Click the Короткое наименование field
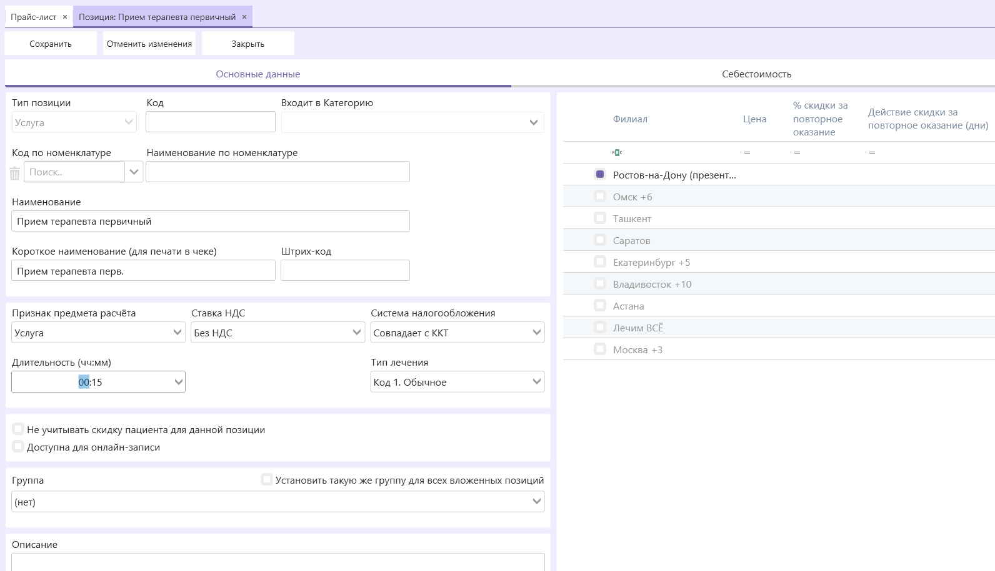The height and width of the screenshot is (571, 995). 143,270
